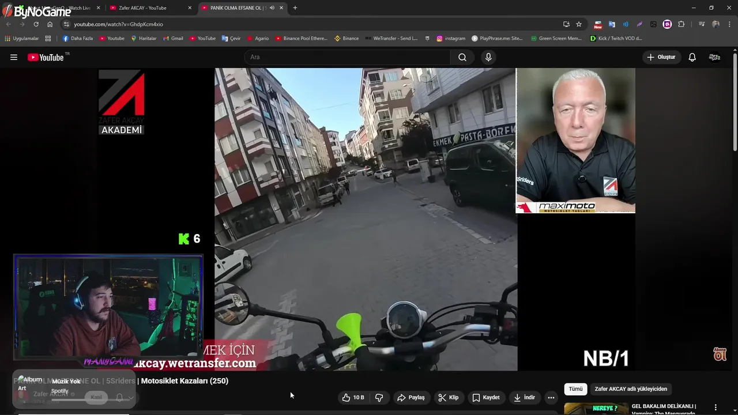Reload the page with browser refresh icon
Image resolution: width=738 pixels, height=415 pixels.
tap(36, 24)
